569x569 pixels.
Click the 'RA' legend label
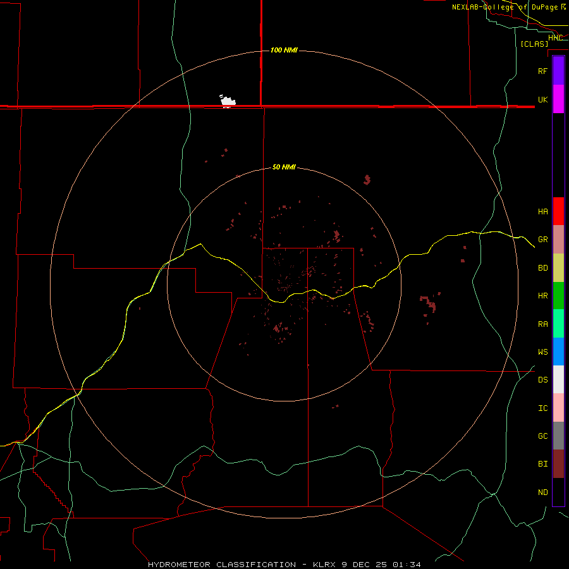pos(542,324)
